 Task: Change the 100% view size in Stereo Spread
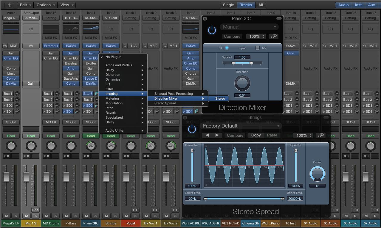(x=303, y=135)
